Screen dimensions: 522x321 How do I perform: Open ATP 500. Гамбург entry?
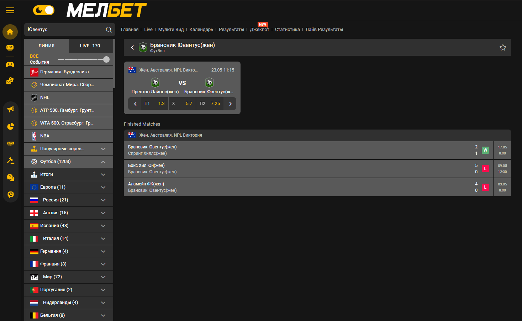pyautogui.click(x=69, y=110)
